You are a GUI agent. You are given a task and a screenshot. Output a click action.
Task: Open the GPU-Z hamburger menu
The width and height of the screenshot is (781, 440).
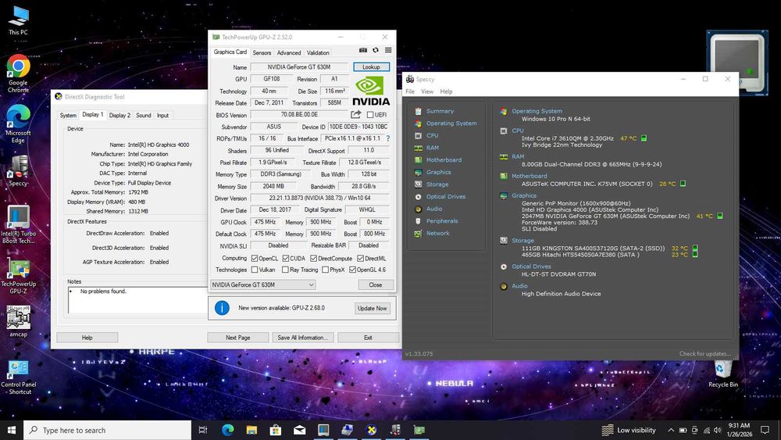point(388,50)
